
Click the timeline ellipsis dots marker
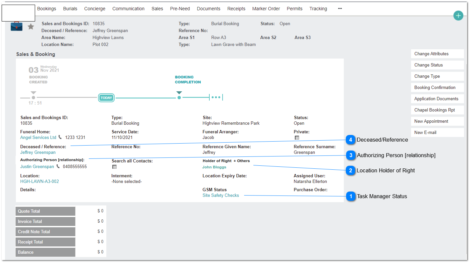[216, 97]
